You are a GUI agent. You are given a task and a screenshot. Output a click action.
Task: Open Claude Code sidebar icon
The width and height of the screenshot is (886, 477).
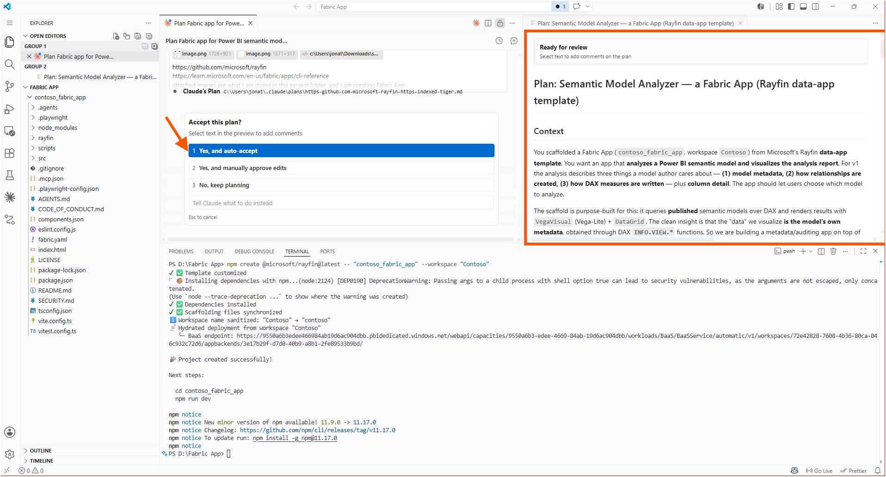click(10, 197)
